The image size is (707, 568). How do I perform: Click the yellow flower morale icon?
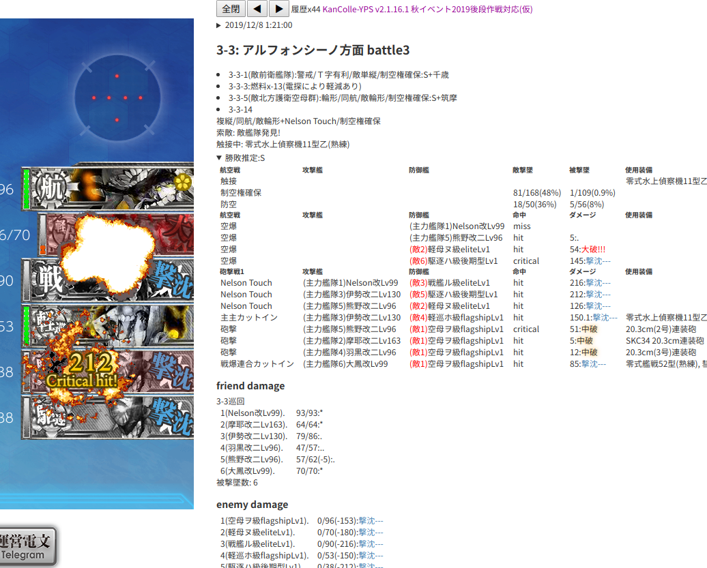[x=183, y=182]
